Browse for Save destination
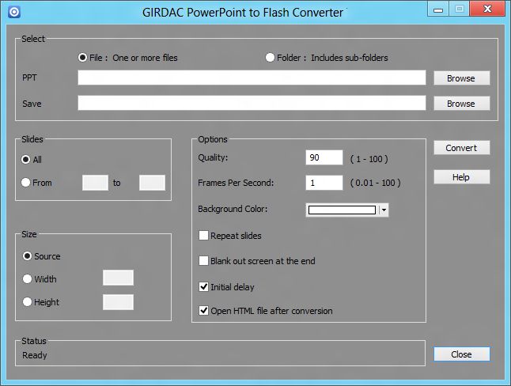 461,104
